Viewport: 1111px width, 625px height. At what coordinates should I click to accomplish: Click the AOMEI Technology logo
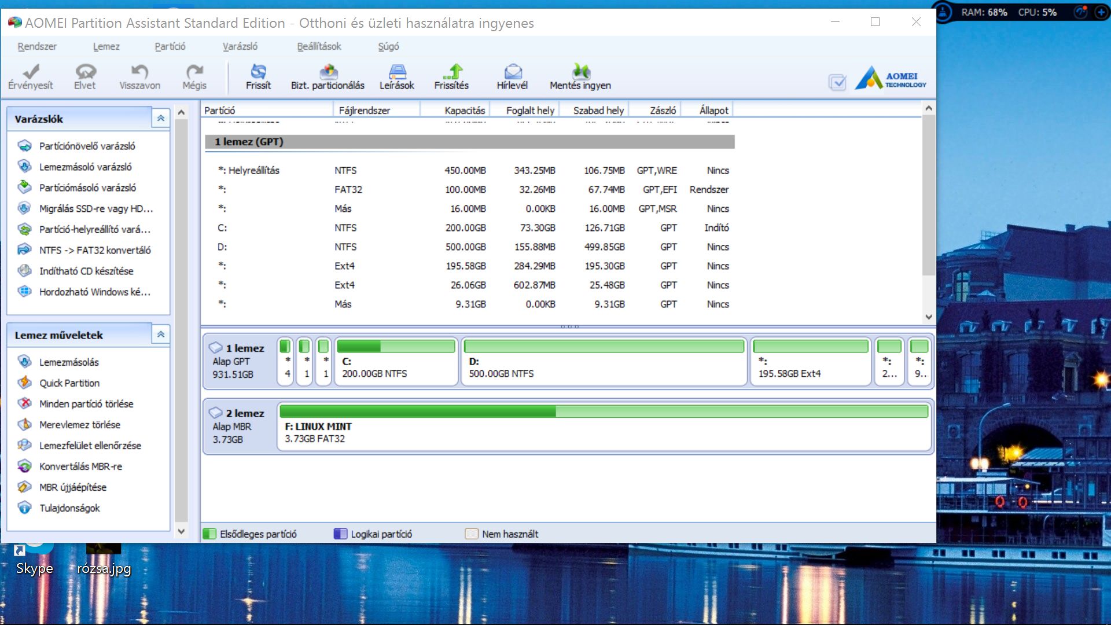tap(891, 78)
